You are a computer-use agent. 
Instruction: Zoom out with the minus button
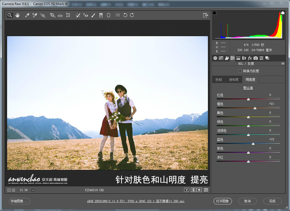pyautogui.click(x=9, y=190)
